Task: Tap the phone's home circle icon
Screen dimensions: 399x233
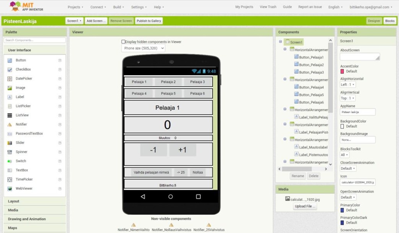Action: click(x=171, y=196)
